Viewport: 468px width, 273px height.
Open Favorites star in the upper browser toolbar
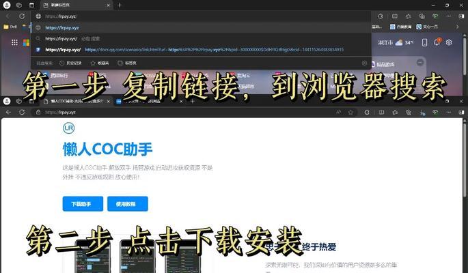click(x=408, y=16)
